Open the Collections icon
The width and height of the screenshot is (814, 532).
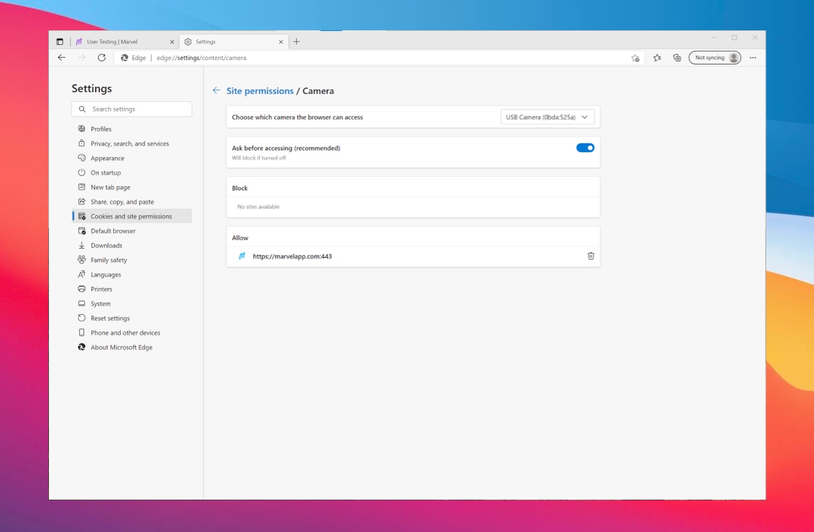point(677,58)
